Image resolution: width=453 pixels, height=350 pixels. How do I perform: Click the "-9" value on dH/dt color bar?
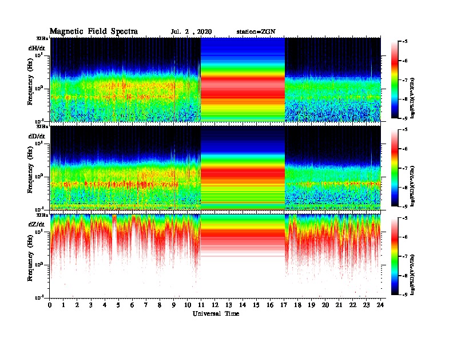[x=405, y=118]
